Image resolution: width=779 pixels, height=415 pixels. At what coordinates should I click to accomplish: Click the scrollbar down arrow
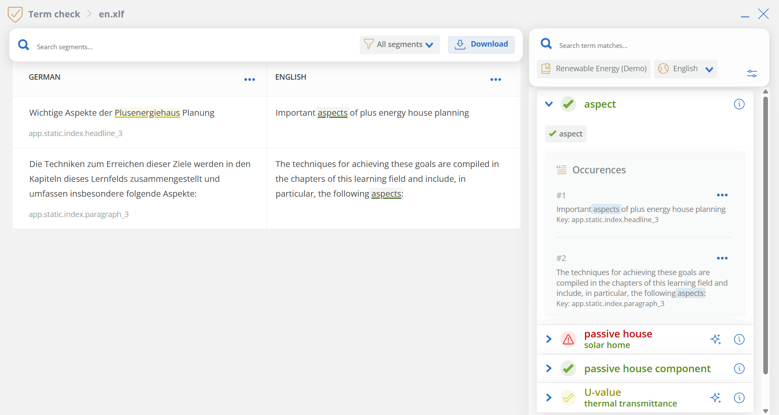tap(765, 411)
